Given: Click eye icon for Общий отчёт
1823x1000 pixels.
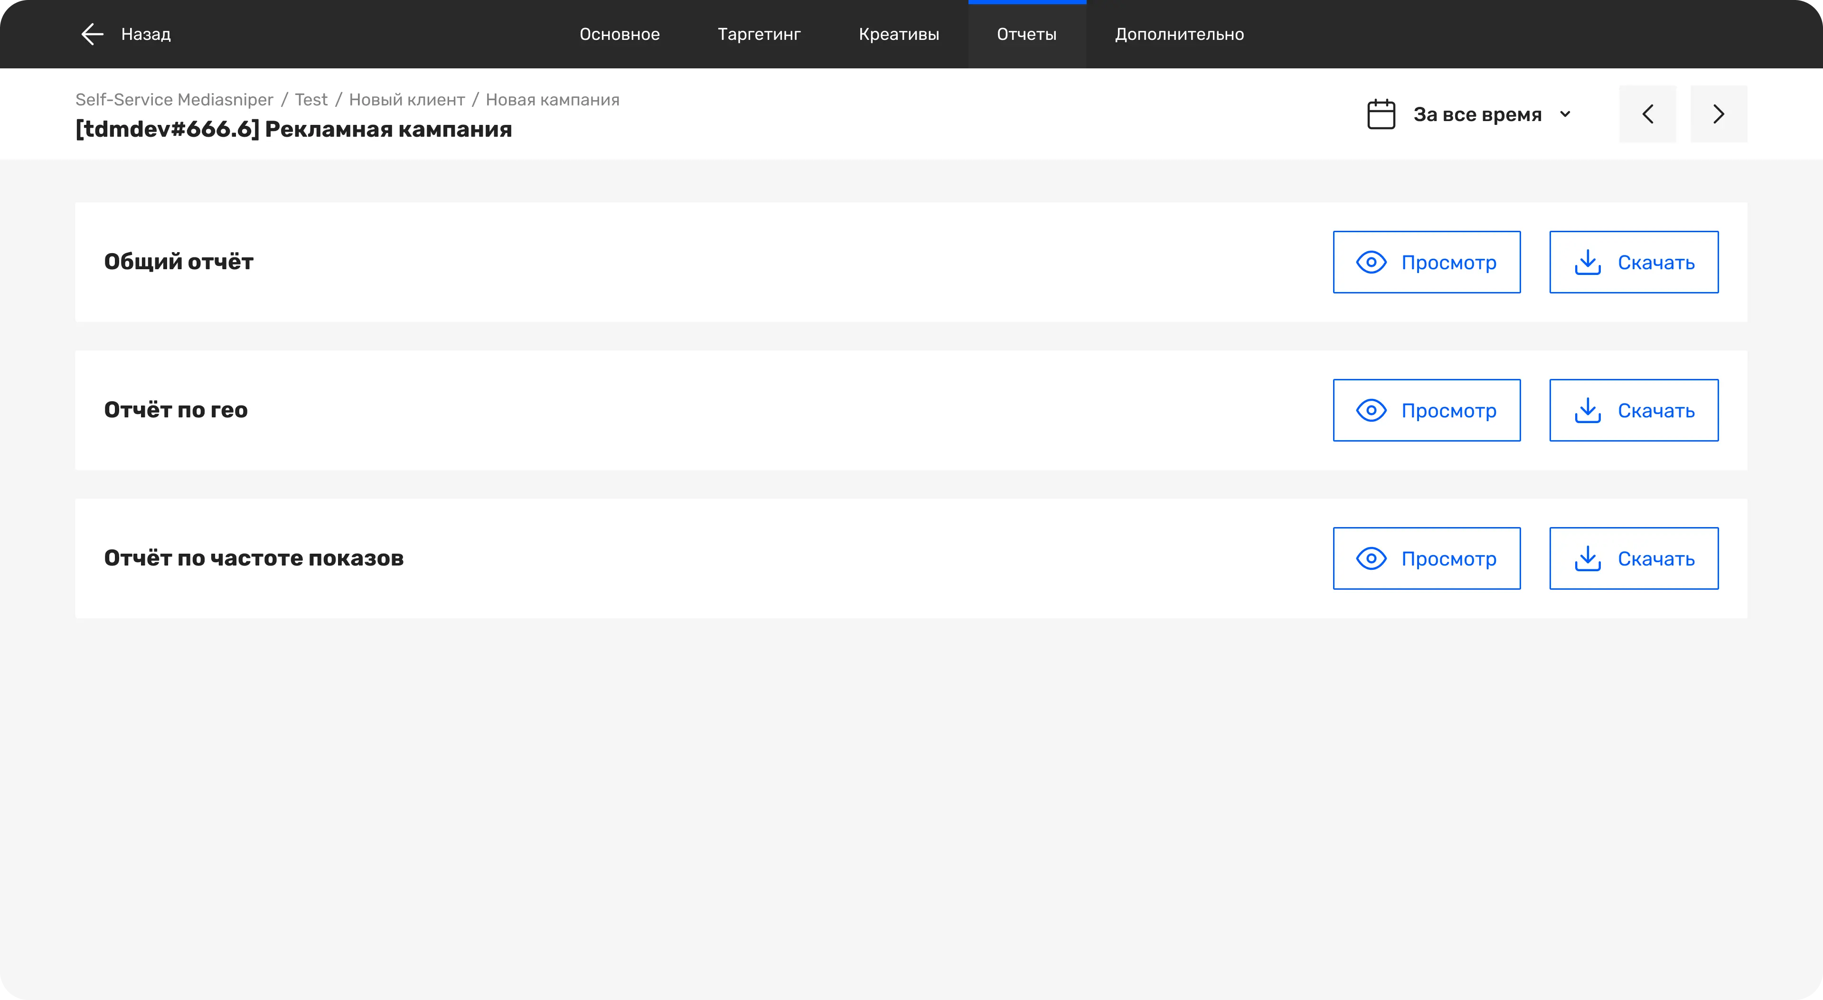Looking at the screenshot, I should (1371, 263).
